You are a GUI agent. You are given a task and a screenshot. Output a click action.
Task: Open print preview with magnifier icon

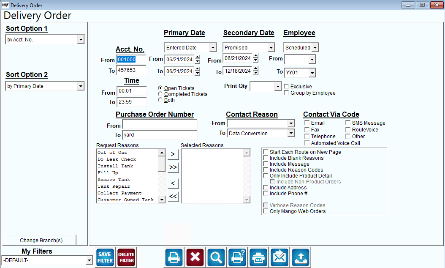(216, 257)
